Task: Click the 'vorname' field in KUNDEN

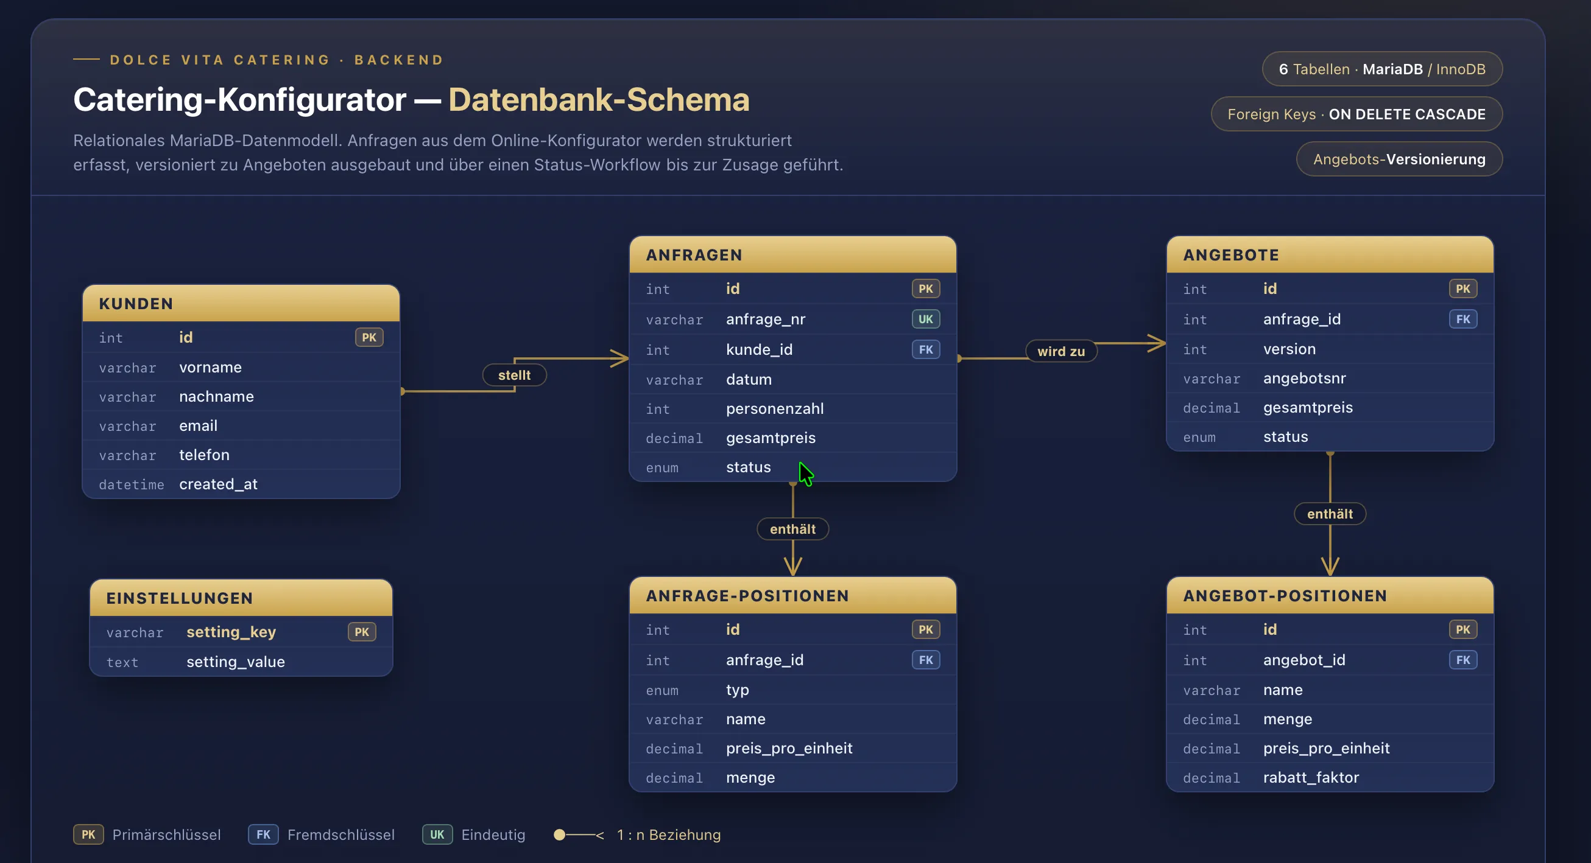Action: click(x=241, y=368)
